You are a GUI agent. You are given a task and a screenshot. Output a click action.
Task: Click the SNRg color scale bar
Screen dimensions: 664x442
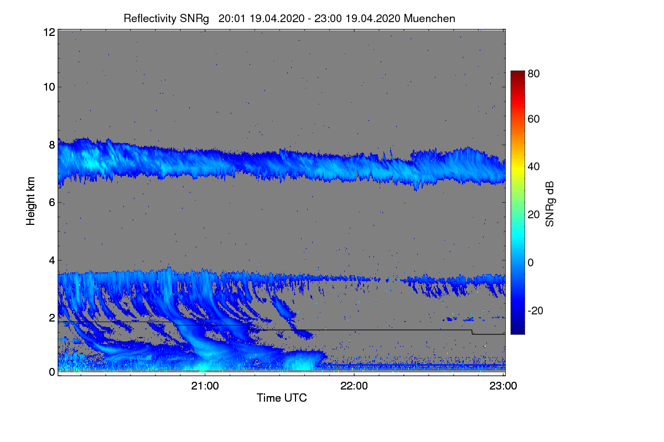pos(517,202)
